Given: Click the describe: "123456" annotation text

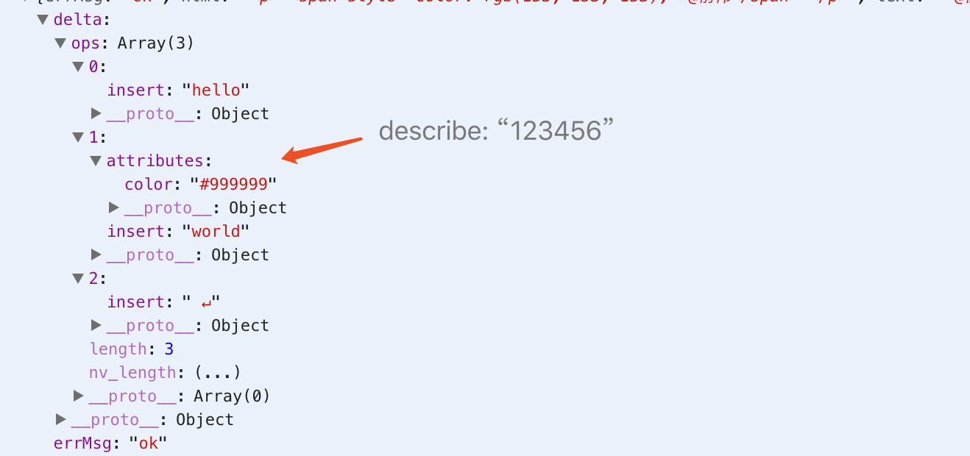Looking at the screenshot, I should 496,131.
